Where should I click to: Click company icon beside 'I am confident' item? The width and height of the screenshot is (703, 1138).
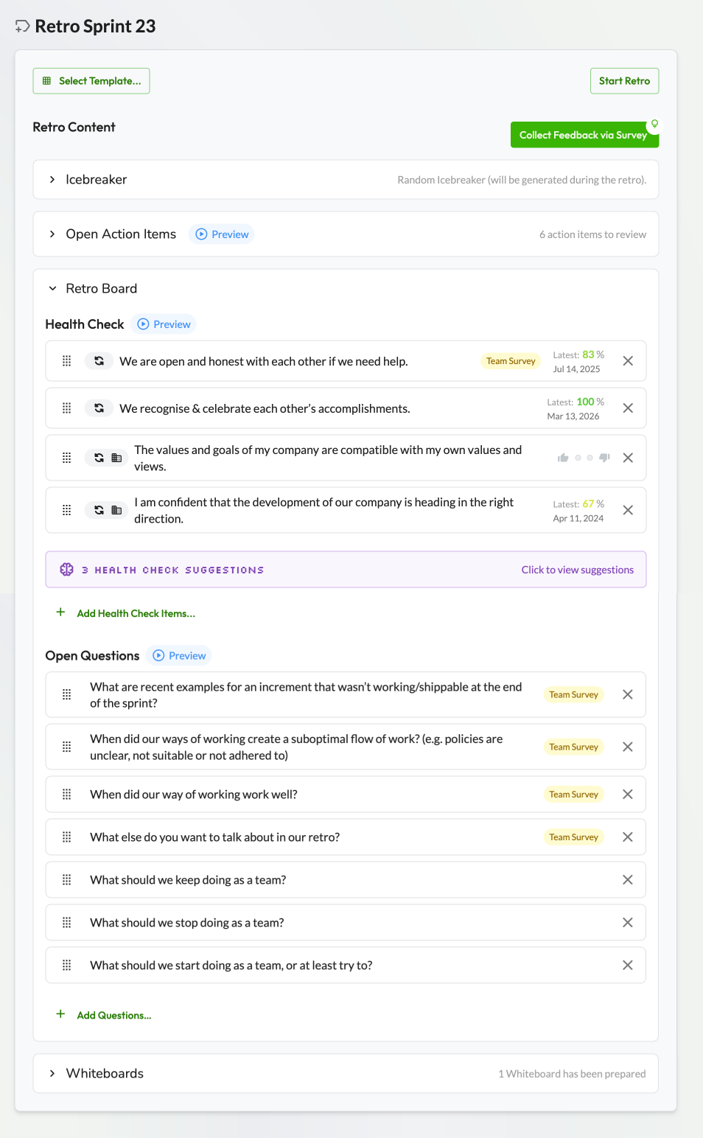pos(116,510)
